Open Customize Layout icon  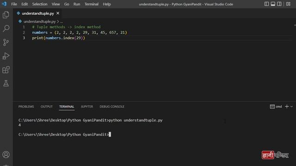[x=288, y=4]
